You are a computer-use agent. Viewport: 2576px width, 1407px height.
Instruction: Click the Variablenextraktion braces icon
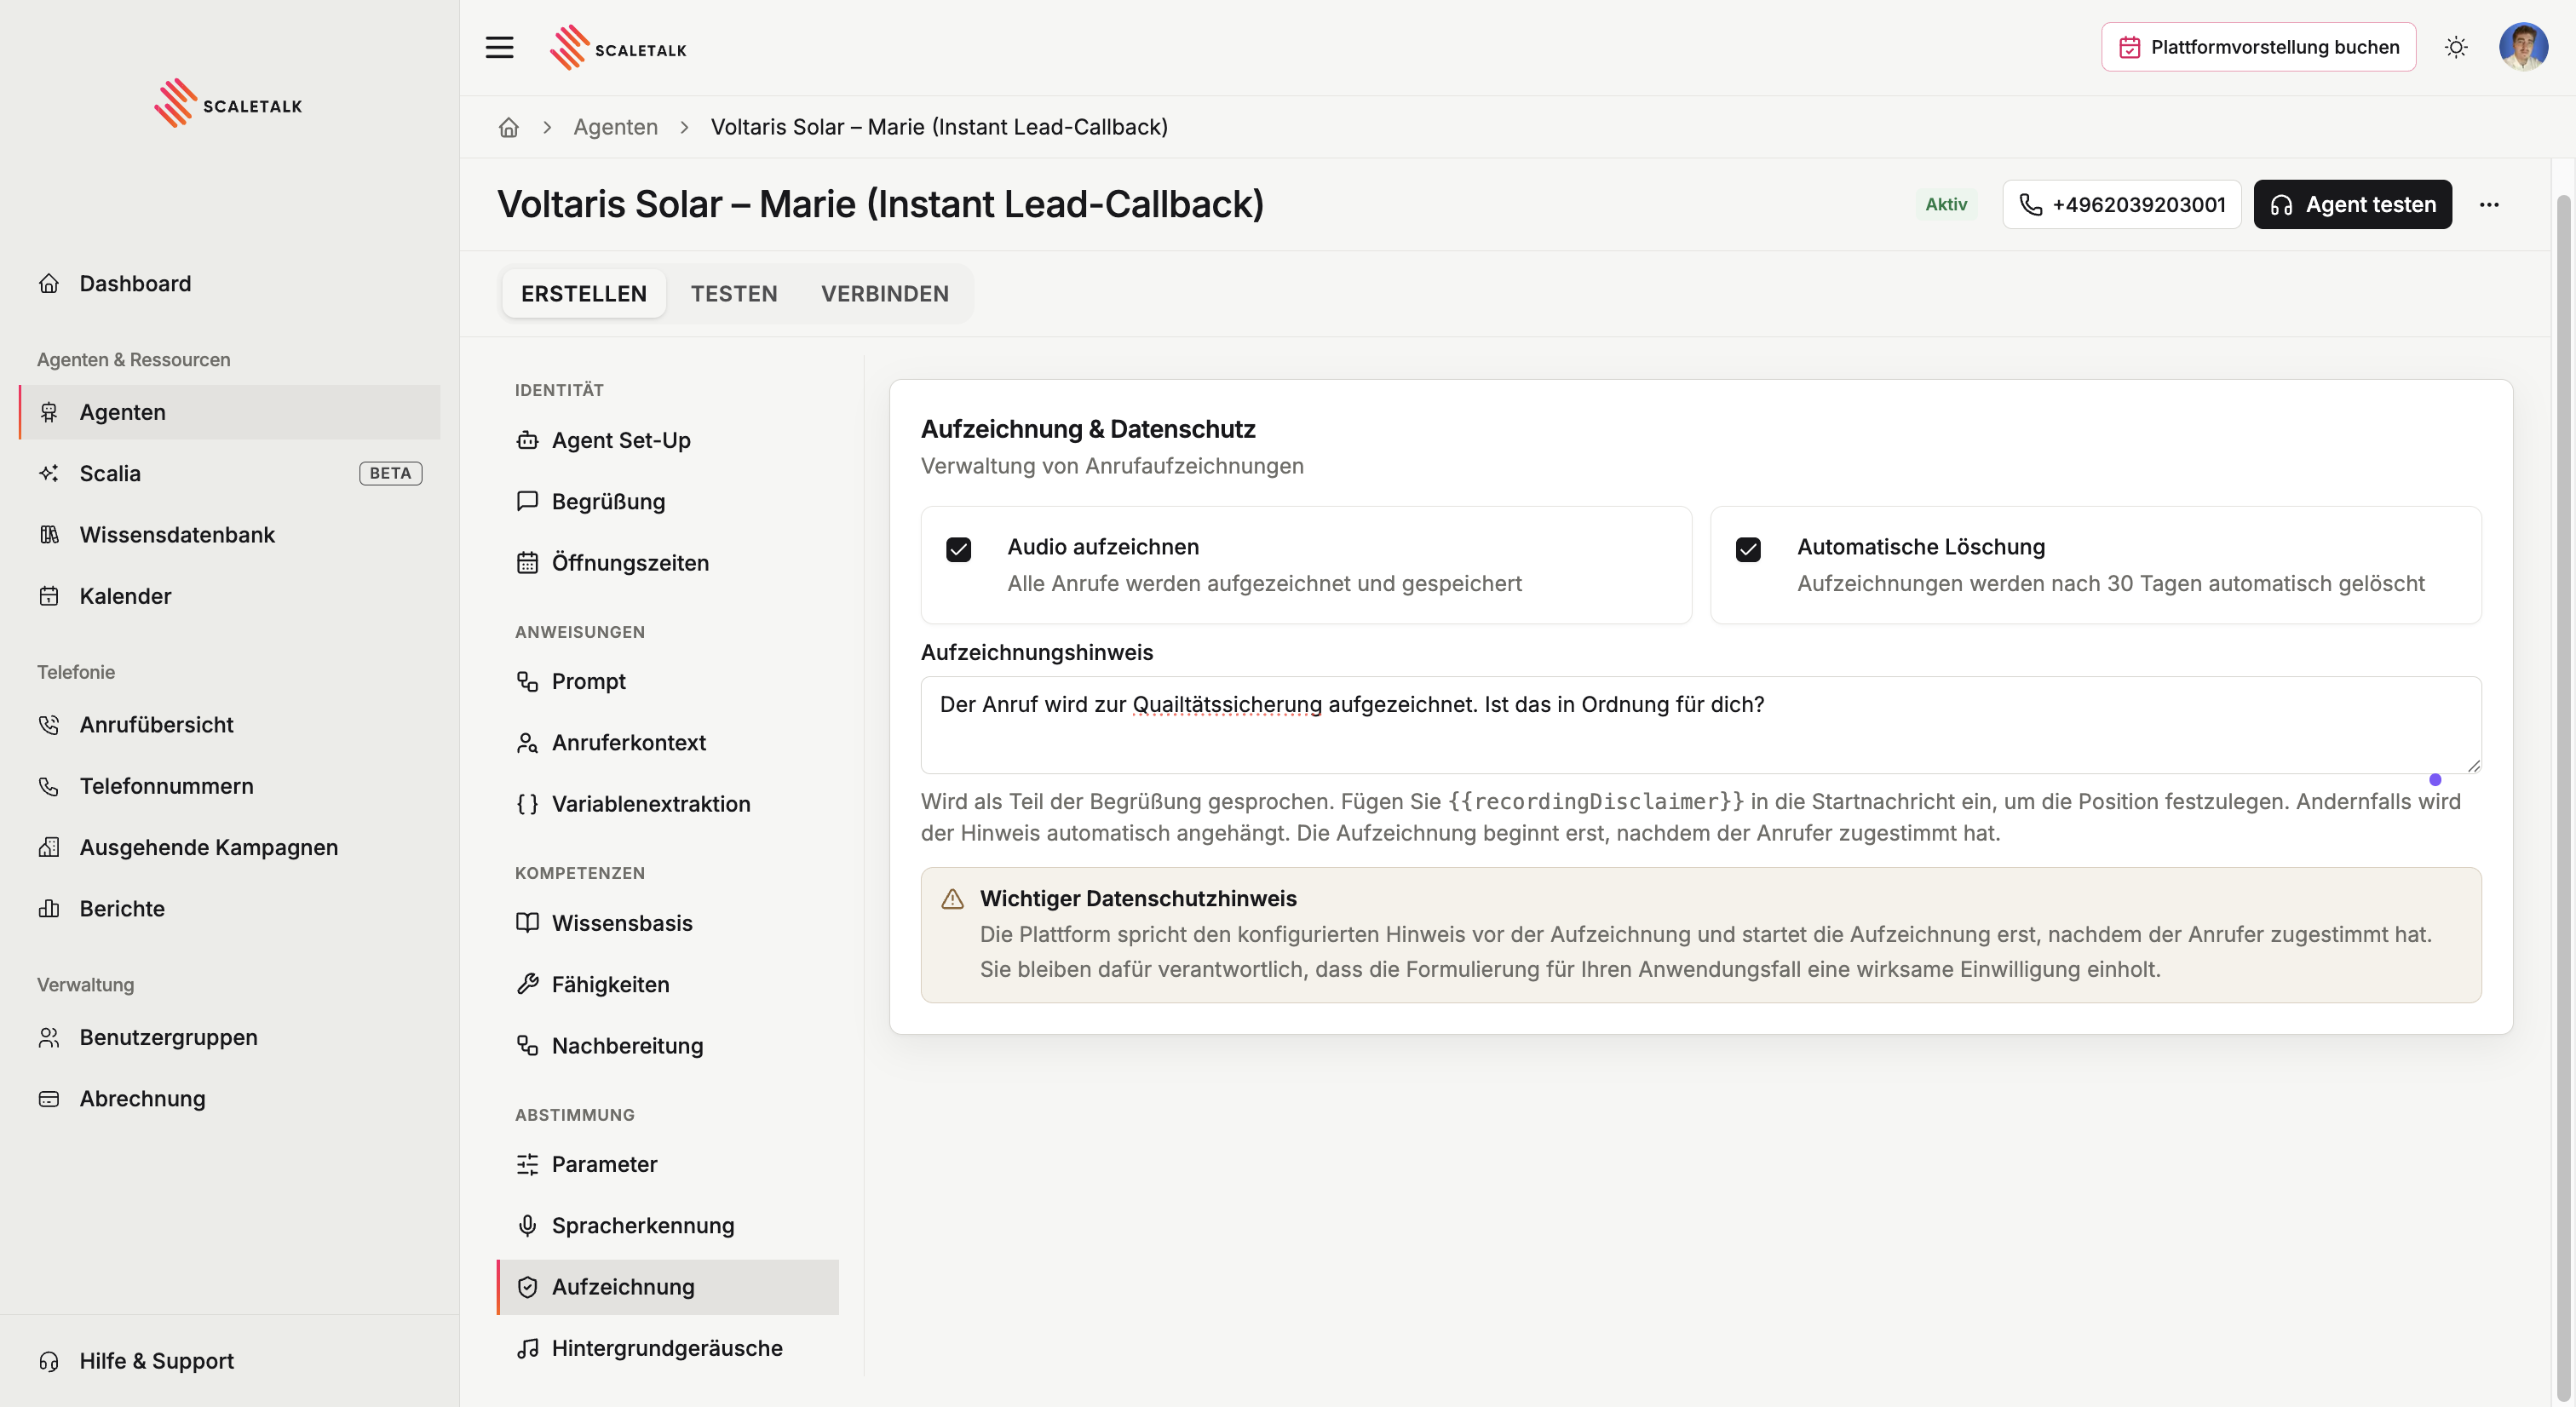(527, 804)
